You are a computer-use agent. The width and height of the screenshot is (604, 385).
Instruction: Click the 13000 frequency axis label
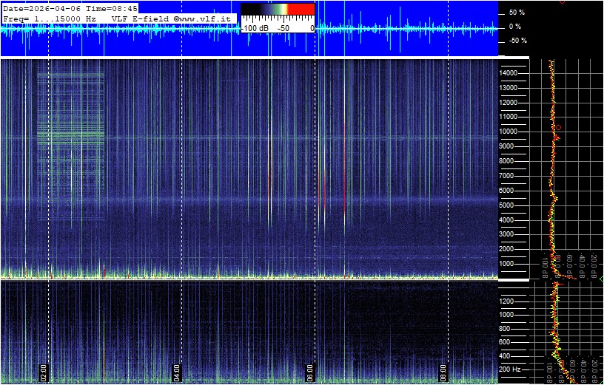pos(509,88)
